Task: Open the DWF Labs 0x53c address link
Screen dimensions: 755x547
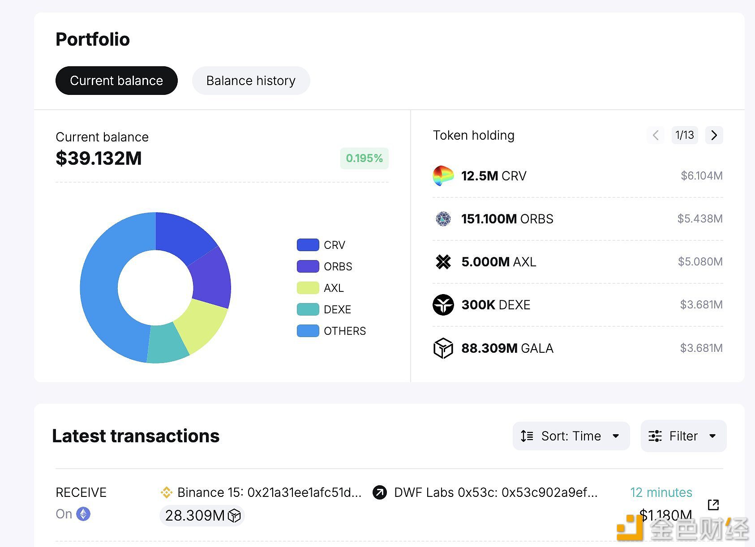Action: [x=496, y=492]
